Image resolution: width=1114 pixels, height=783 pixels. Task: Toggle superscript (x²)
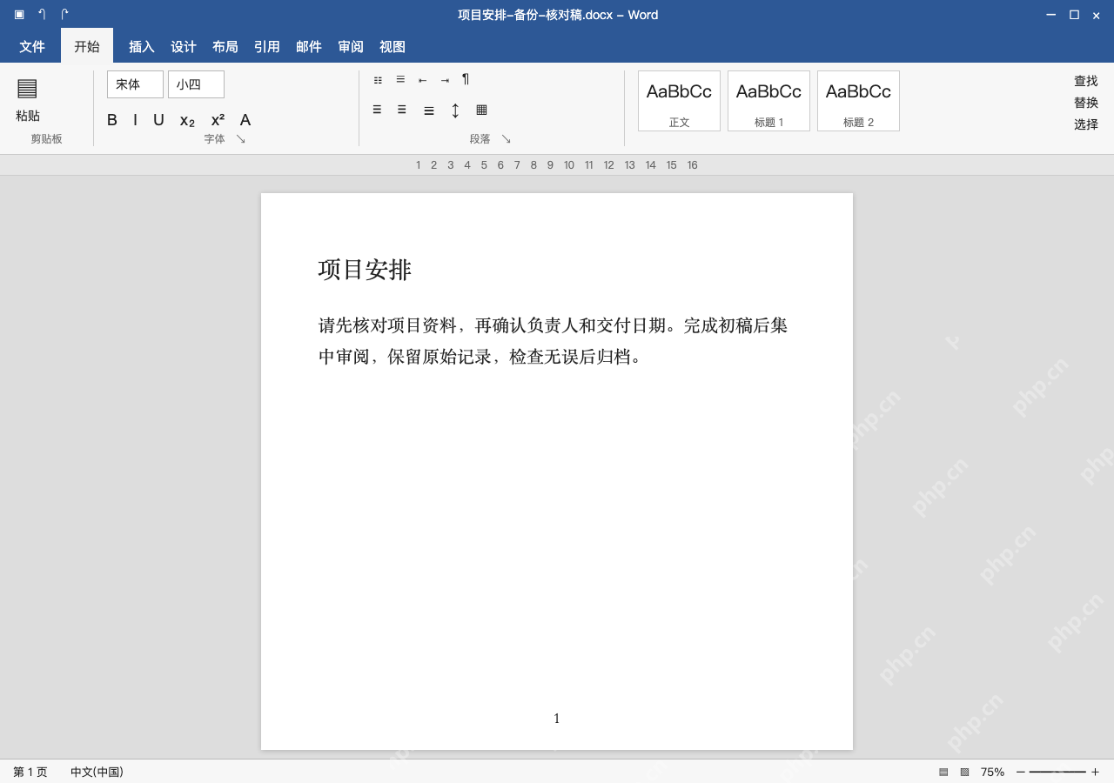coord(218,120)
